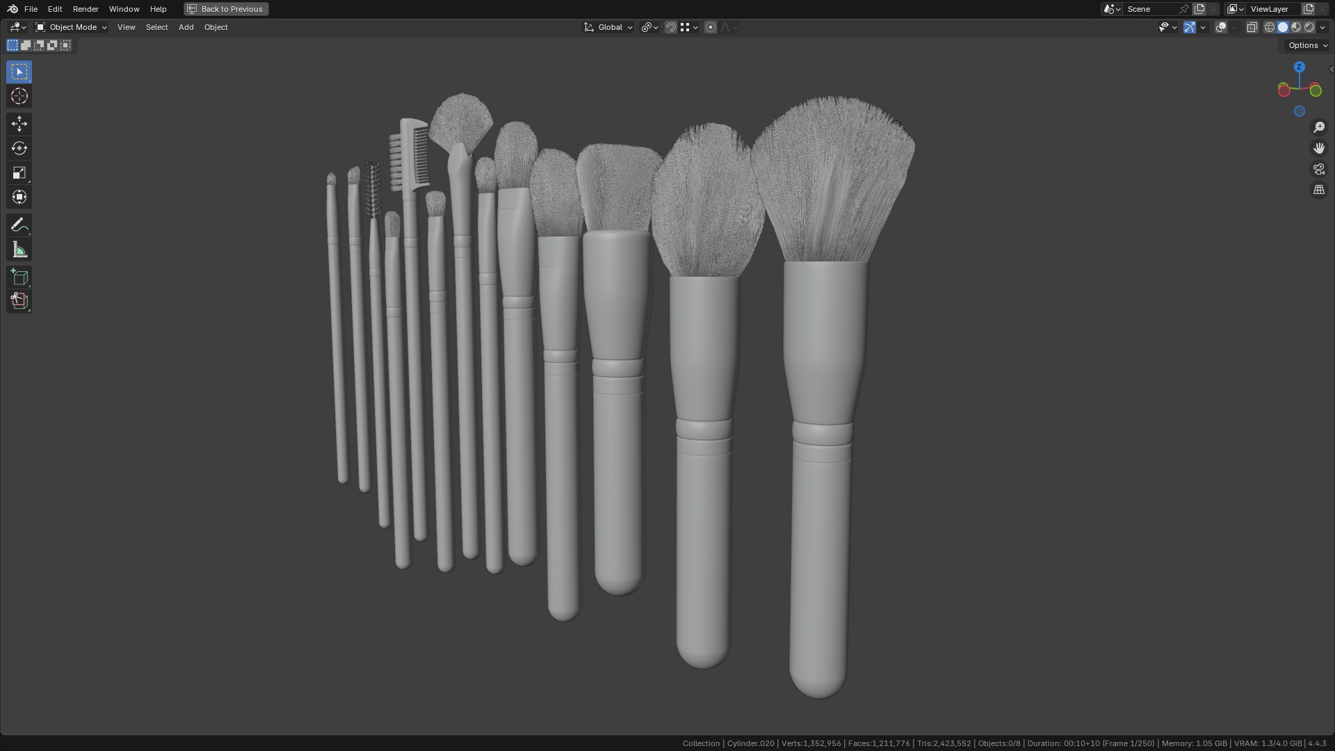
Task: Select the Annotate tool
Action: [x=19, y=225]
